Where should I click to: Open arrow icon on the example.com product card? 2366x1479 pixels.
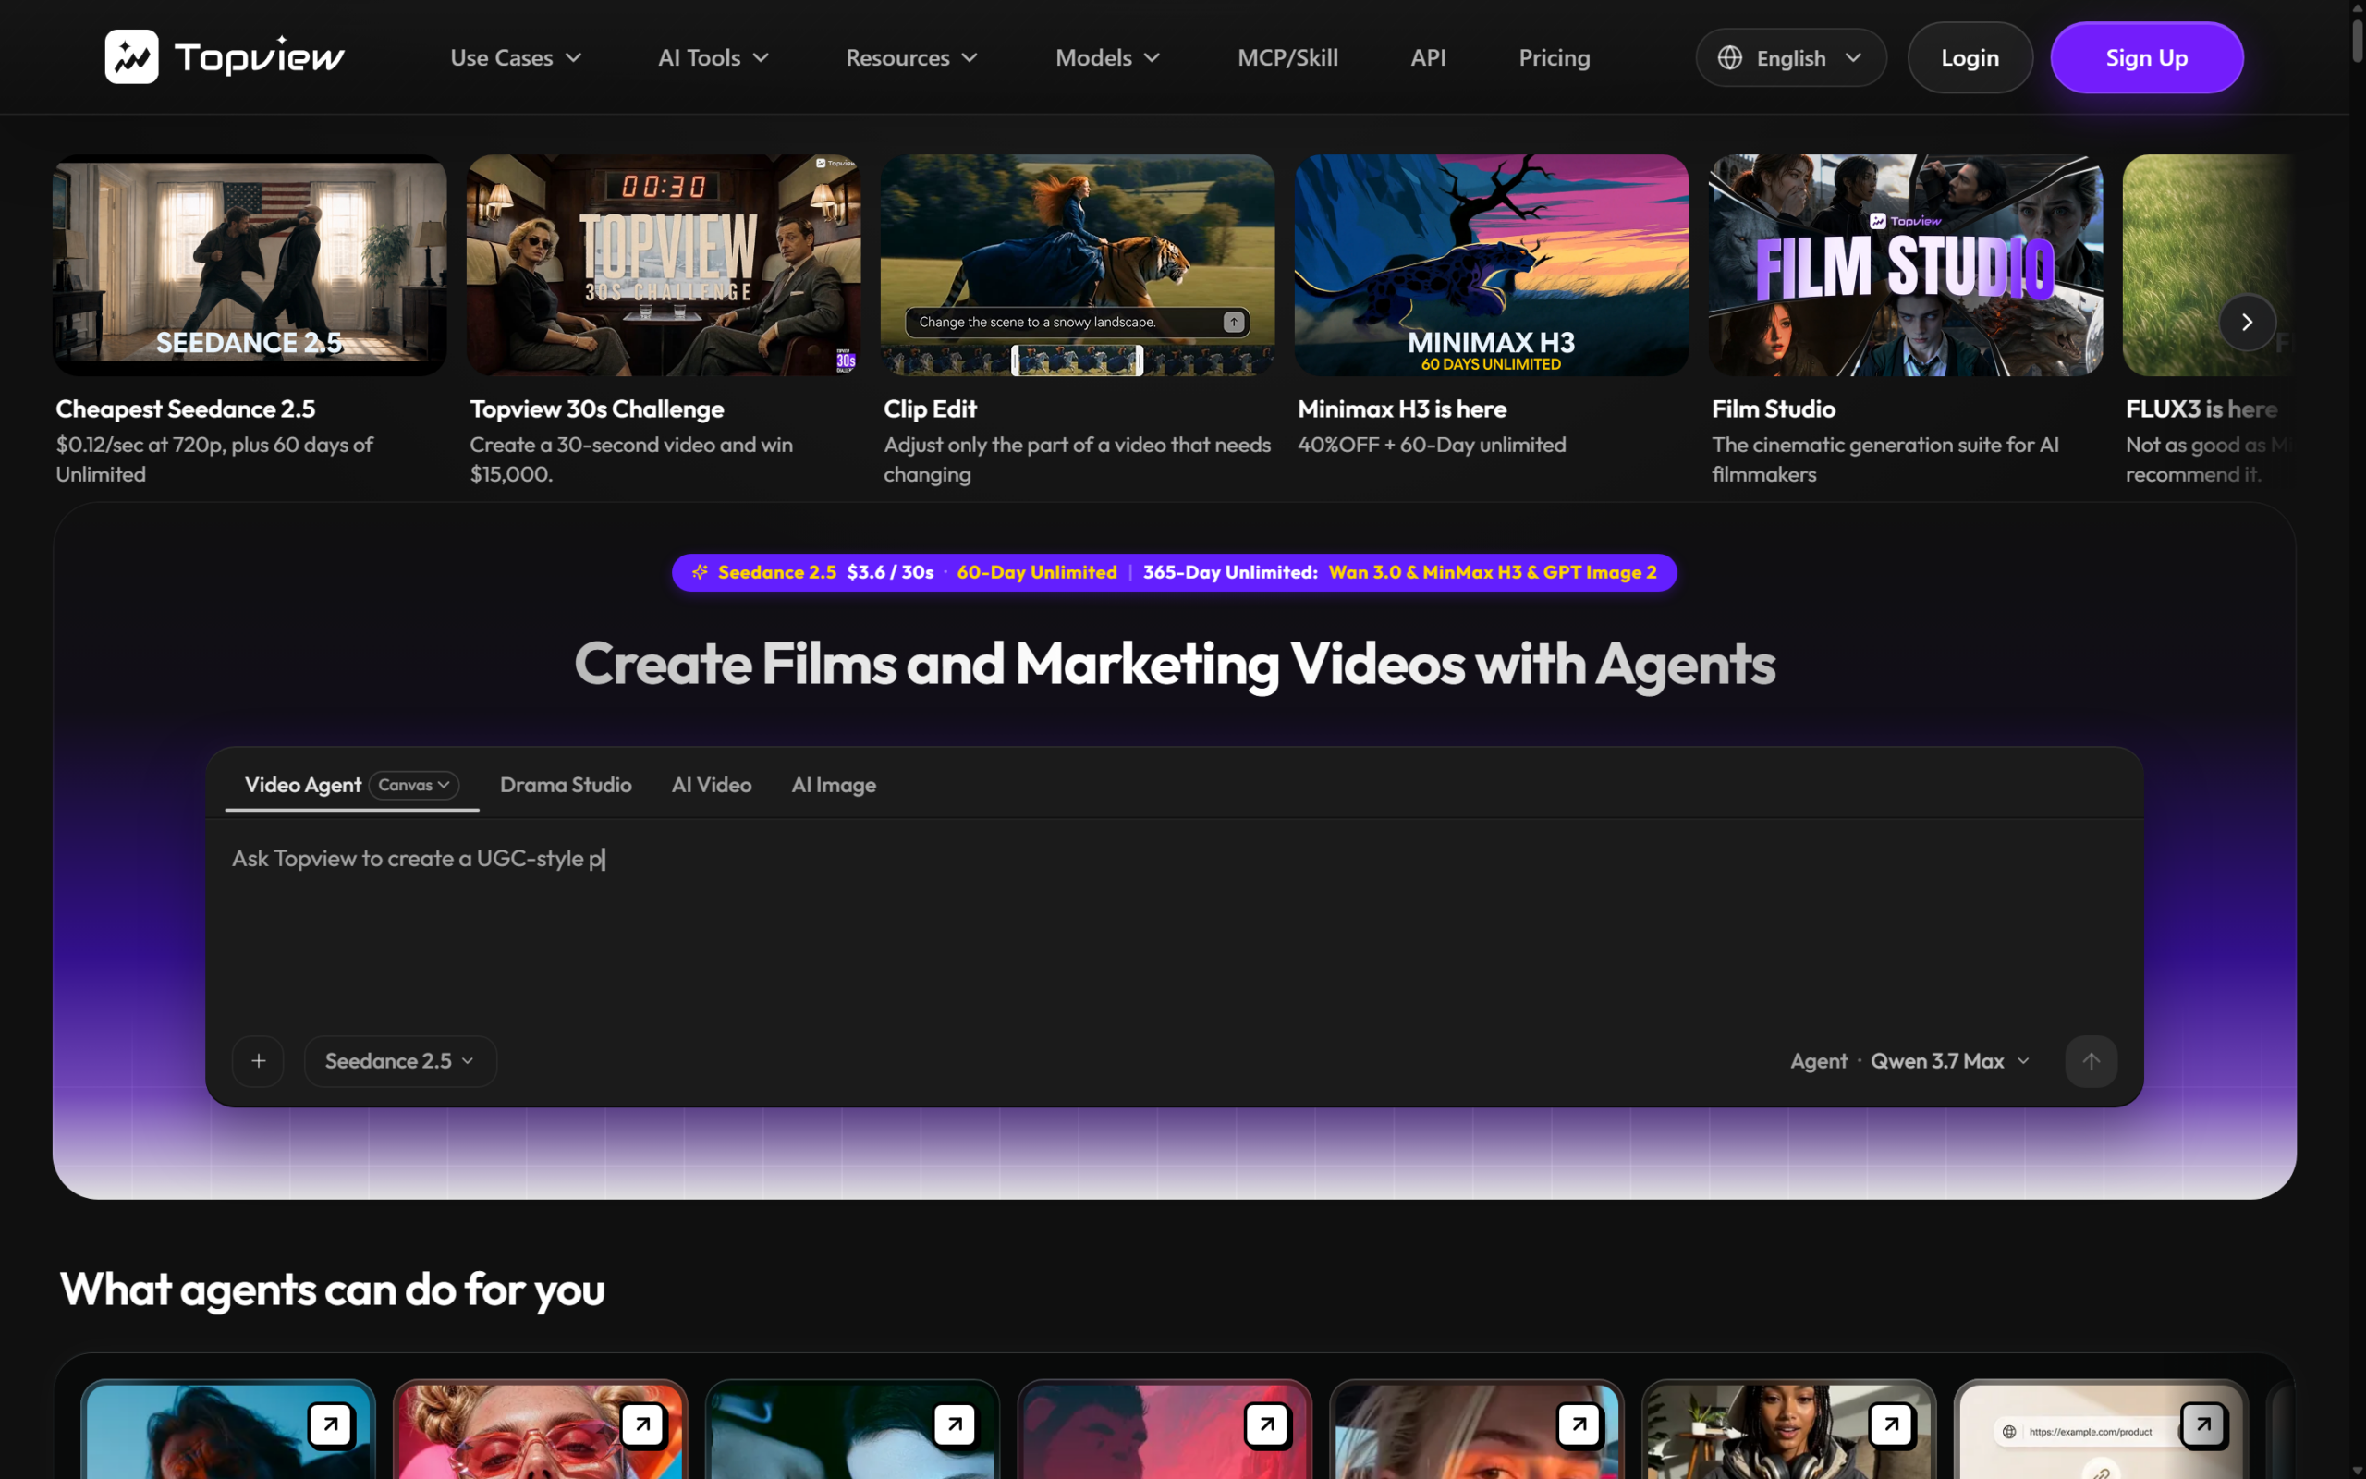coord(2202,1424)
